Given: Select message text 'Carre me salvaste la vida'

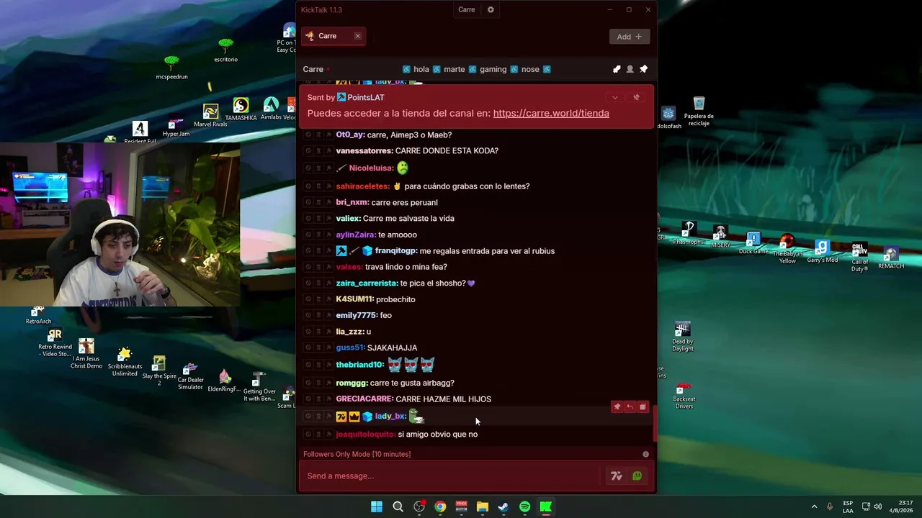Looking at the screenshot, I should (x=408, y=219).
